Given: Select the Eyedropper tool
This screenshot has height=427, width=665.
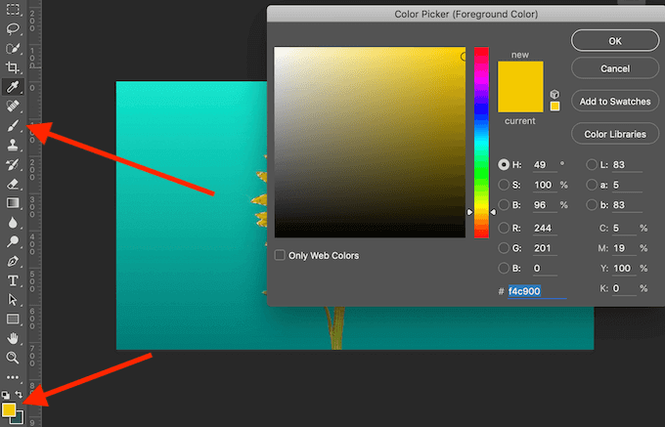Looking at the screenshot, I should pyautogui.click(x=14, y=86).
